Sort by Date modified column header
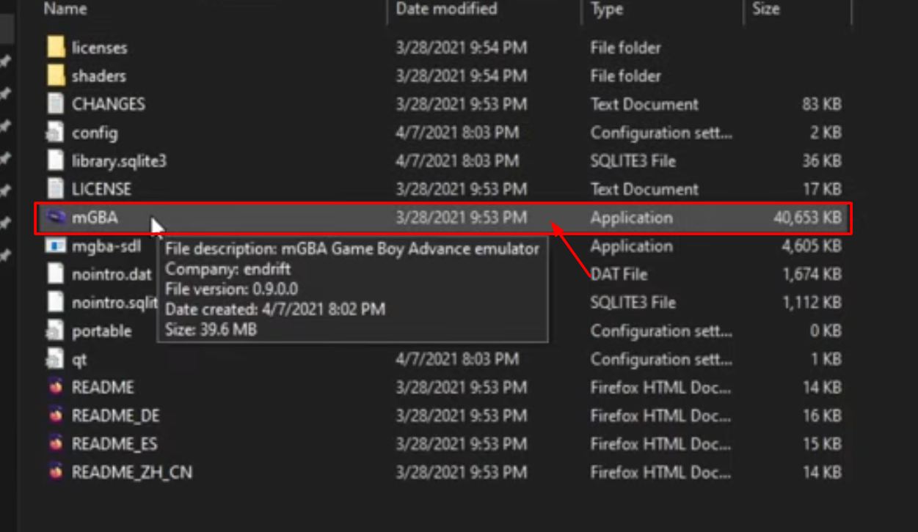918x532 pixels. (x=446, y=10)
